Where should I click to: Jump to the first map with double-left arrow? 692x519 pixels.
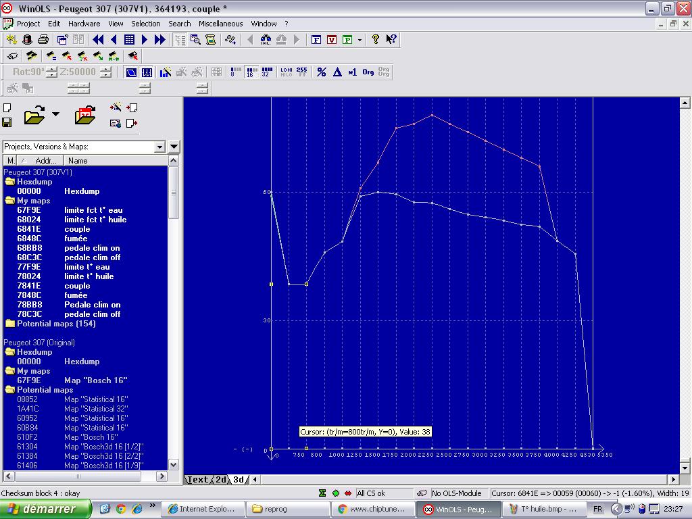pos(98,40)
